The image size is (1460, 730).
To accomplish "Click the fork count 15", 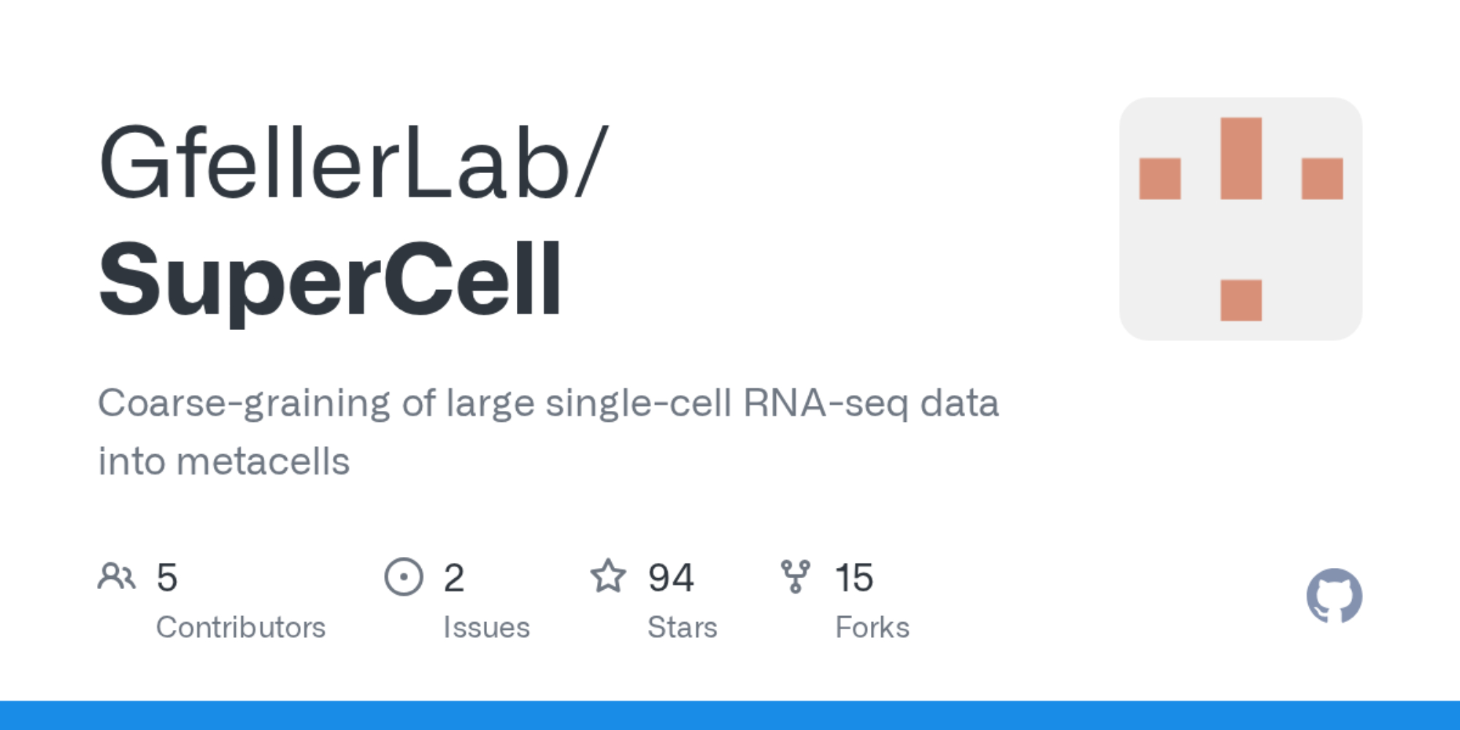I will [x=854, y=577].
